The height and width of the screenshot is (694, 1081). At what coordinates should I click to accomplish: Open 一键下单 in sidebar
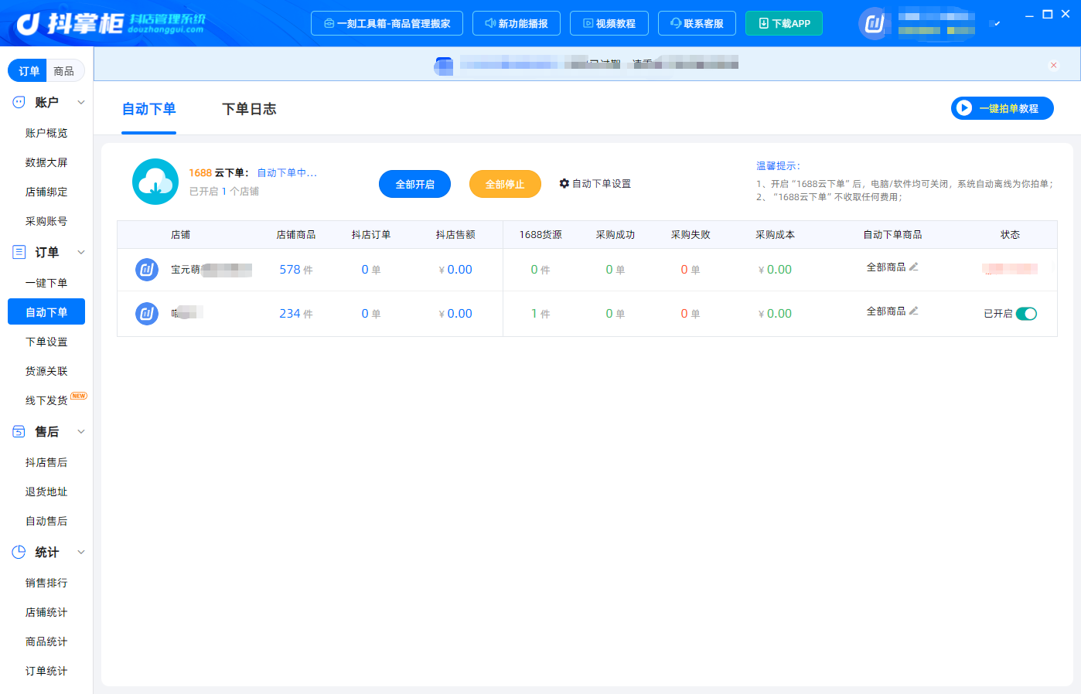pyautogui.click(x=46, y=283)
